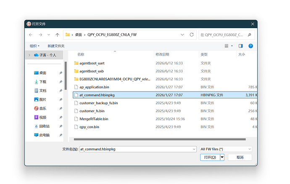The image size is (290, 184).
Task: Select the customer_fs.bin file
Action: click(165, 111)
